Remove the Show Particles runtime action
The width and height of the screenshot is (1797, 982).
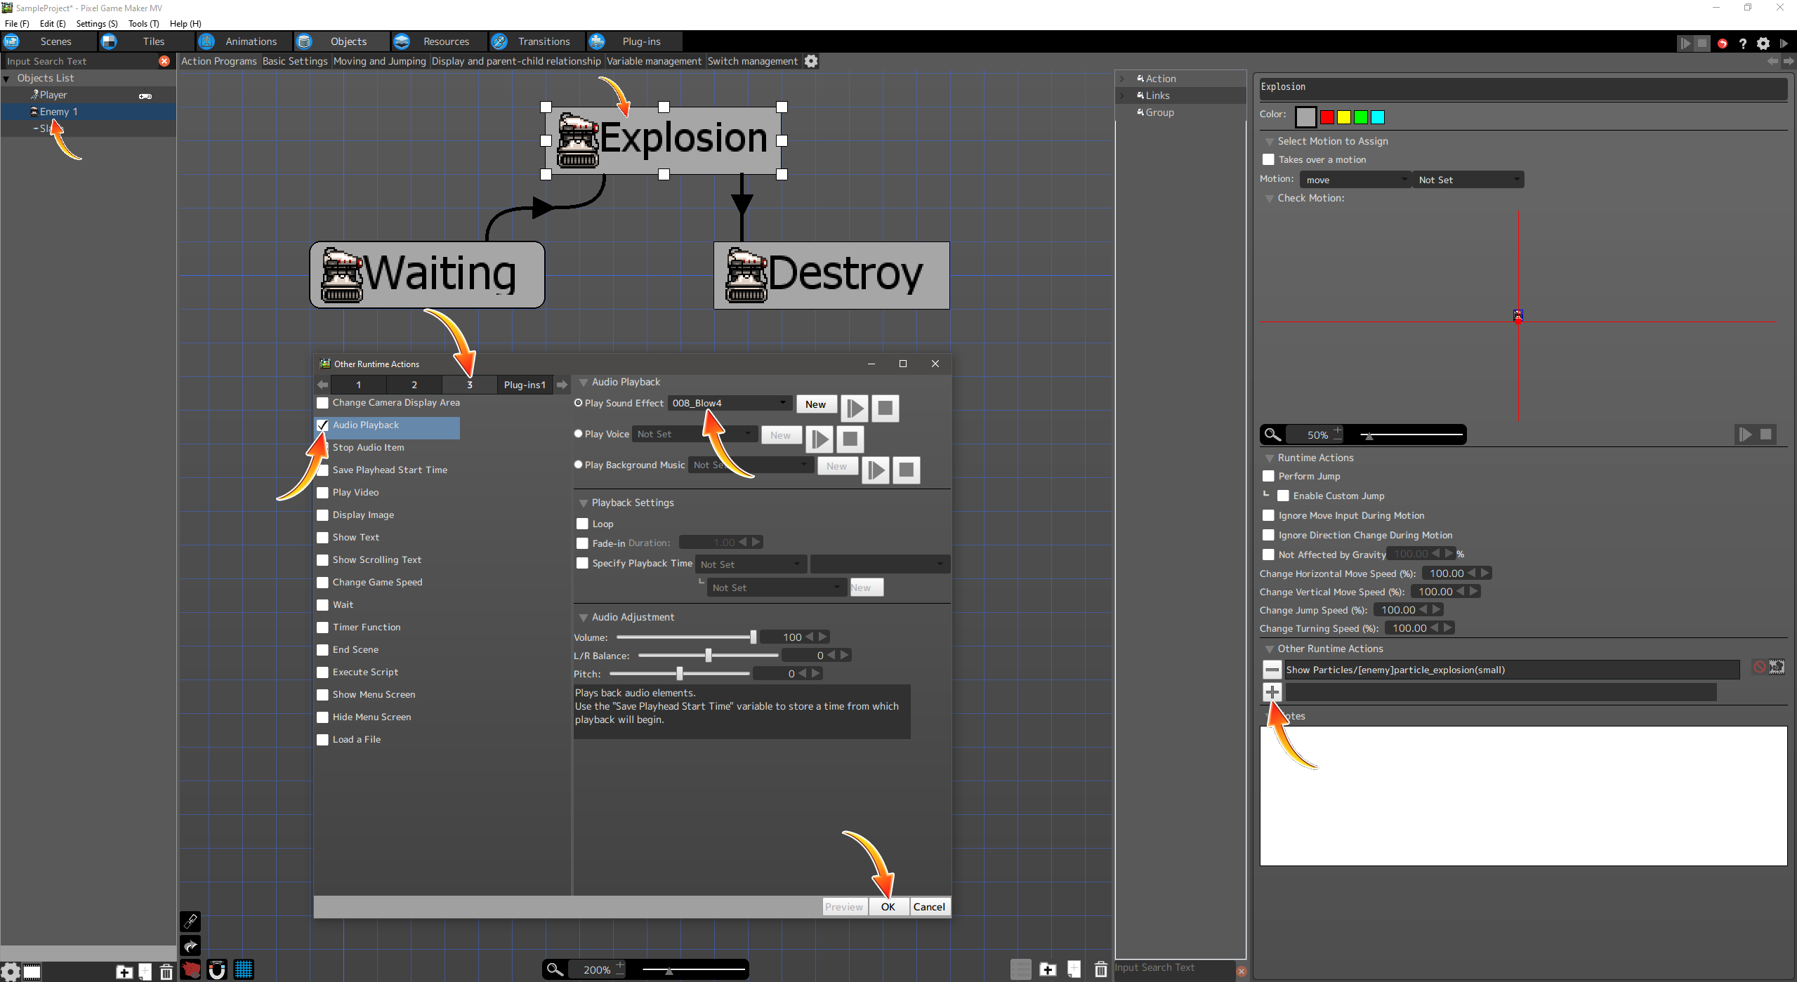tap(1272, 670)
